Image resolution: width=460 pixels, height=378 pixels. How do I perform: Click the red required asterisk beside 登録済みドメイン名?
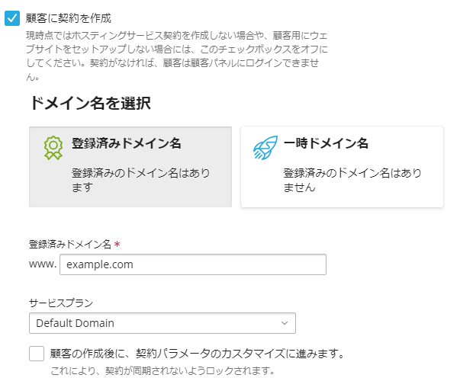[x=117, y=245]
